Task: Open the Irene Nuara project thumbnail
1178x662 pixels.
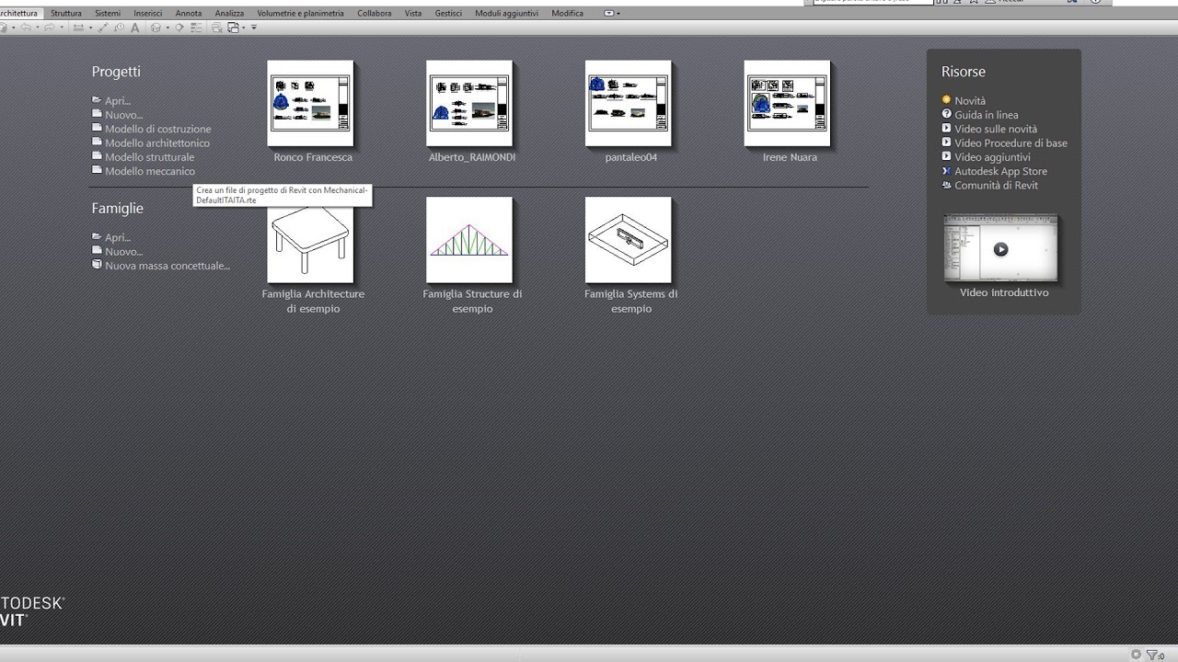Action: [788, 103]
